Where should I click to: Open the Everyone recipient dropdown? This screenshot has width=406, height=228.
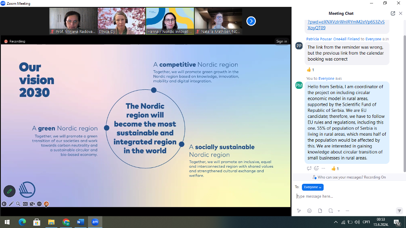[312, 187]
